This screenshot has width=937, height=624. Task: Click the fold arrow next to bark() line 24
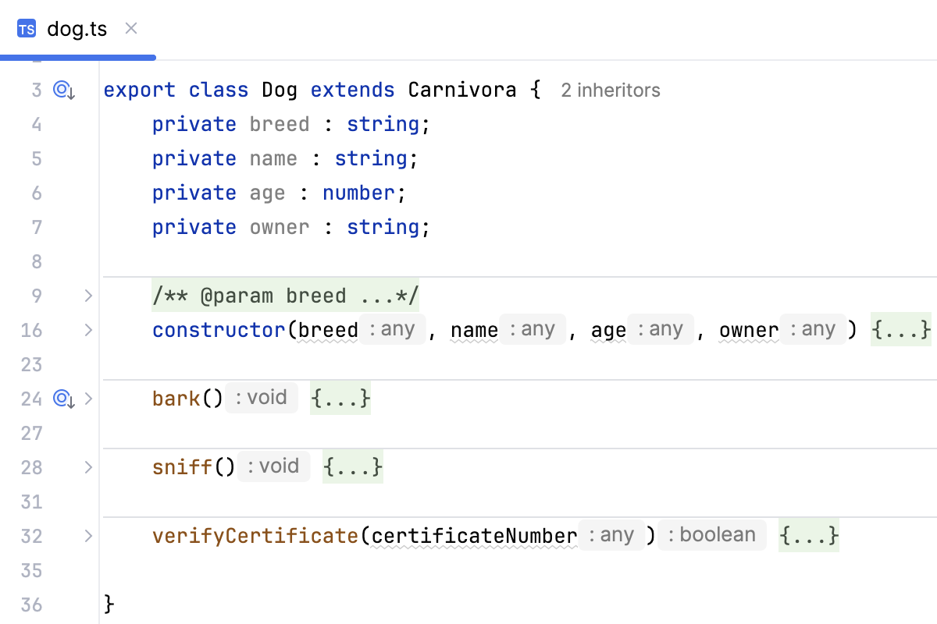click(x=87, y=399)
